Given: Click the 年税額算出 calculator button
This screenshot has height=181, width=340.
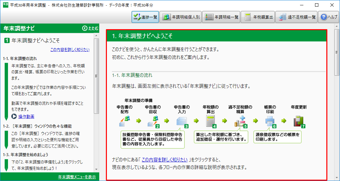Looking at the screenshot, I should click(258, 17).
